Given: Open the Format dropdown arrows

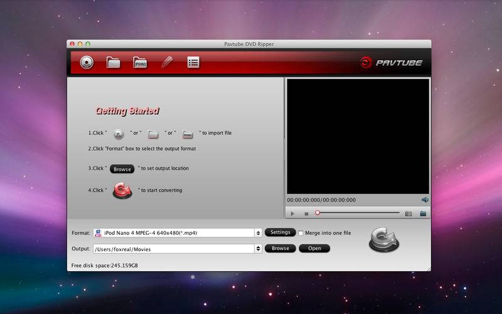Looking at the screenshot, I should click(x=258, y=233).
